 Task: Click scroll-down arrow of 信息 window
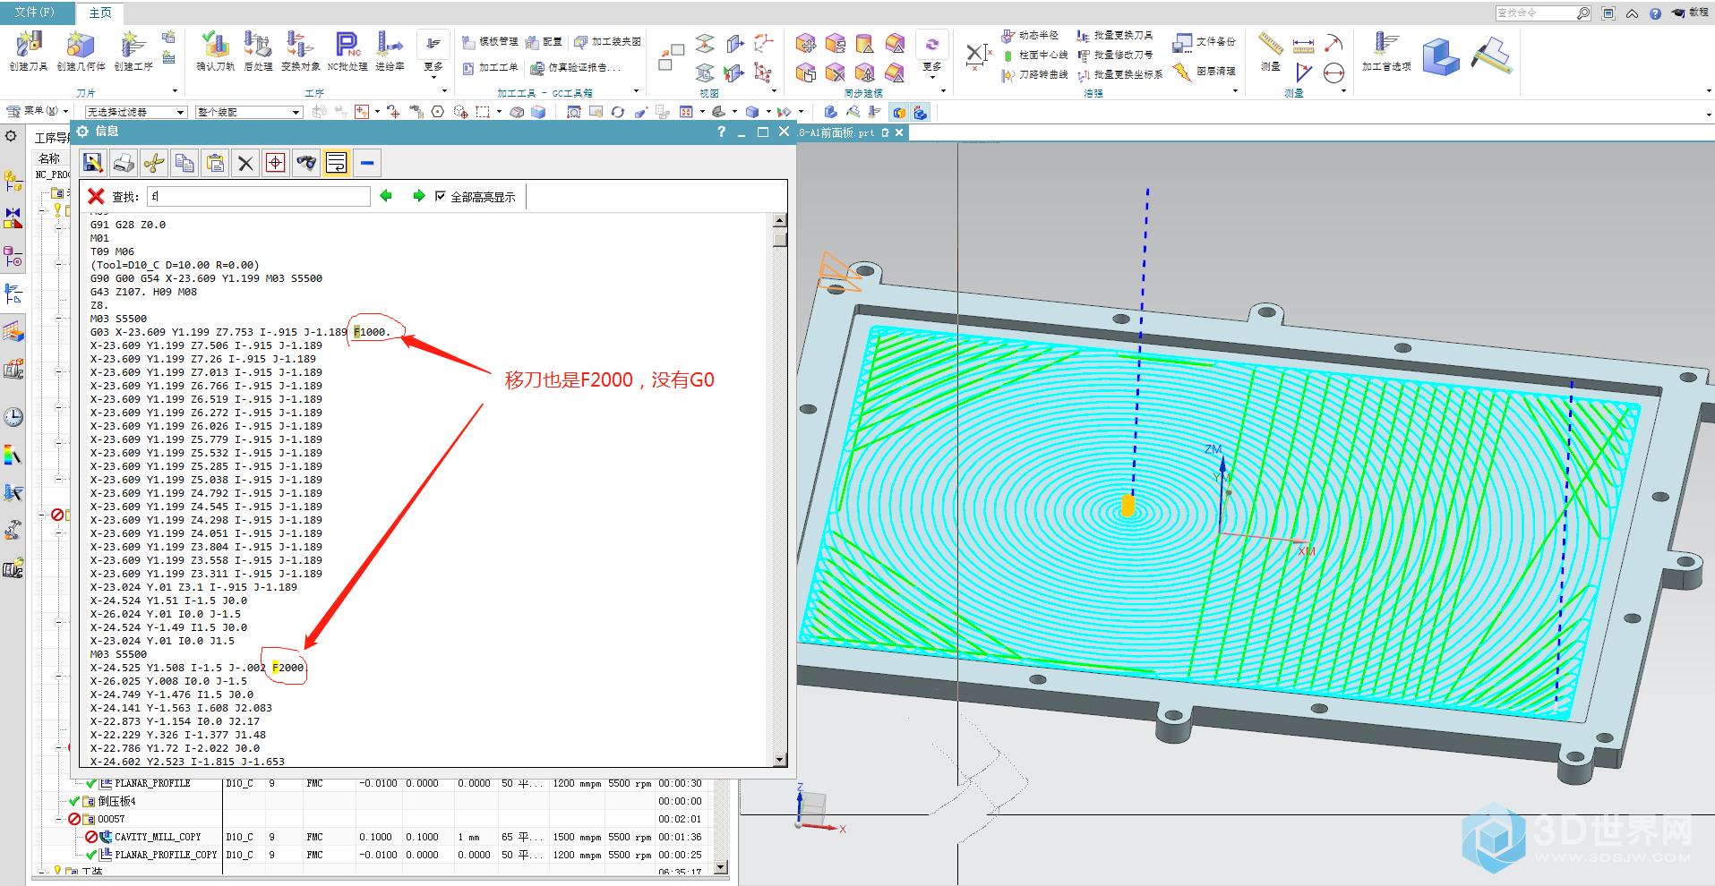click(x=780, y=760)
